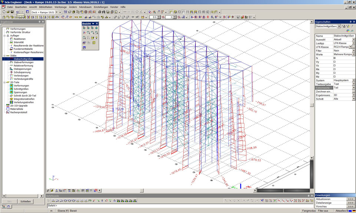Uncheck the N component checkbox
Screen dimensions: 356x213
334,58
